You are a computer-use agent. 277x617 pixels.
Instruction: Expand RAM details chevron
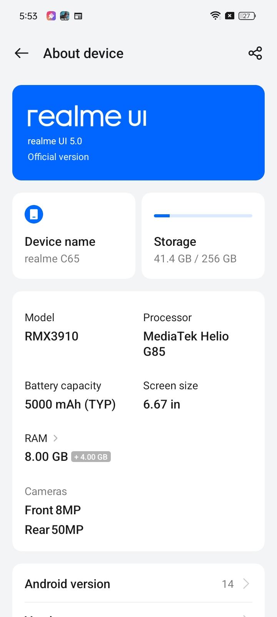55,438
